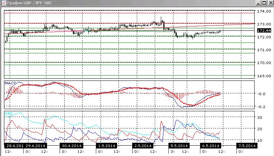
Task: Close the GBP/JPY chart window
Action: 270,3
